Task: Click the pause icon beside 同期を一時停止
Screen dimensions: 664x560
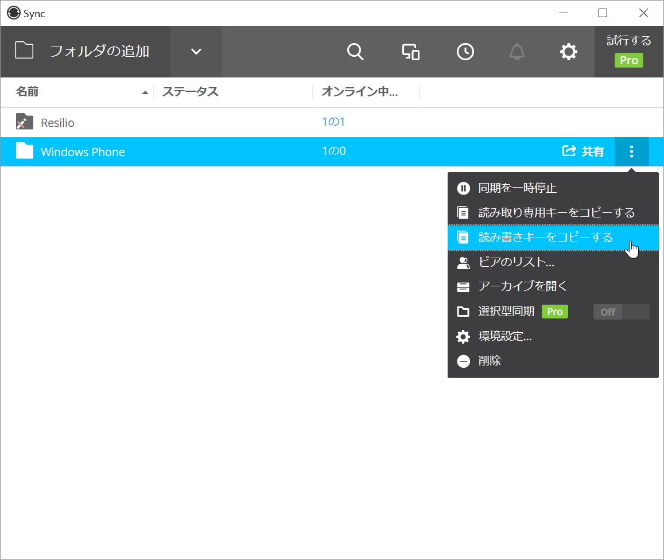Action: [x=463, y=188]
